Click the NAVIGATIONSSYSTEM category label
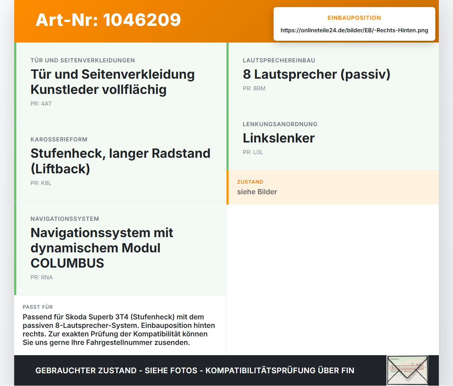Image resolution: width=453 pixels, height=386 pixels. click(x=65, y=219)
